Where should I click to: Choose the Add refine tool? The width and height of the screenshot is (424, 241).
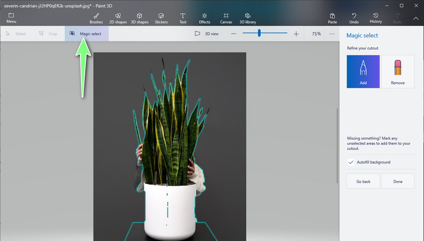pyautogui.click(x=363, y=71)
